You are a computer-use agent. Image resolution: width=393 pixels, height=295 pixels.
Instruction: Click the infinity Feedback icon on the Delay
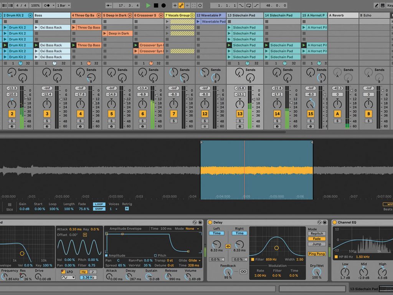point(244,272)
